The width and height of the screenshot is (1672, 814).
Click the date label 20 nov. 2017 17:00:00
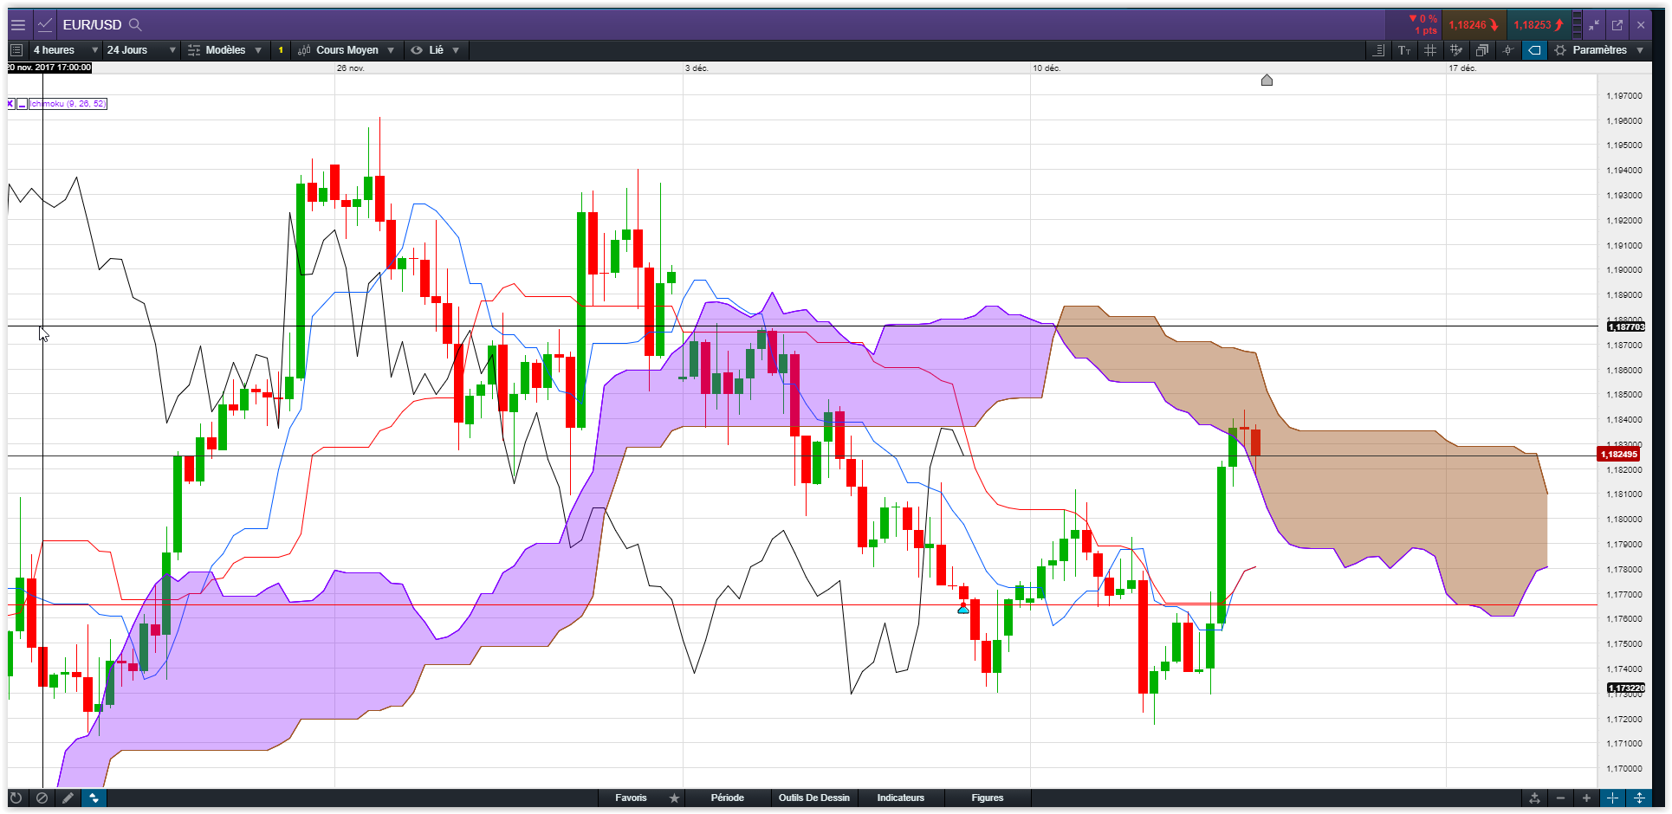[49, 68]
